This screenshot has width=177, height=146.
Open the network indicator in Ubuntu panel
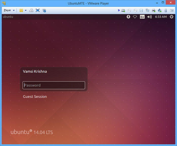pos(135,17)
